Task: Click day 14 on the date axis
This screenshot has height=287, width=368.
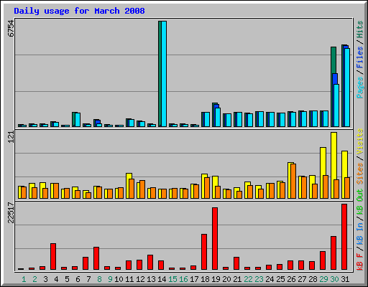Action: tap(162, 279)
